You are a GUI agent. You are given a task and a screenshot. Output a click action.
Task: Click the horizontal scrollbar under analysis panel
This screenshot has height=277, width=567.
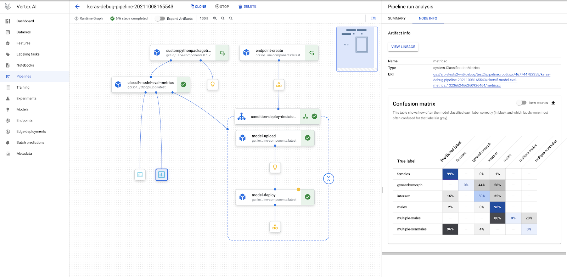point(473,253)
